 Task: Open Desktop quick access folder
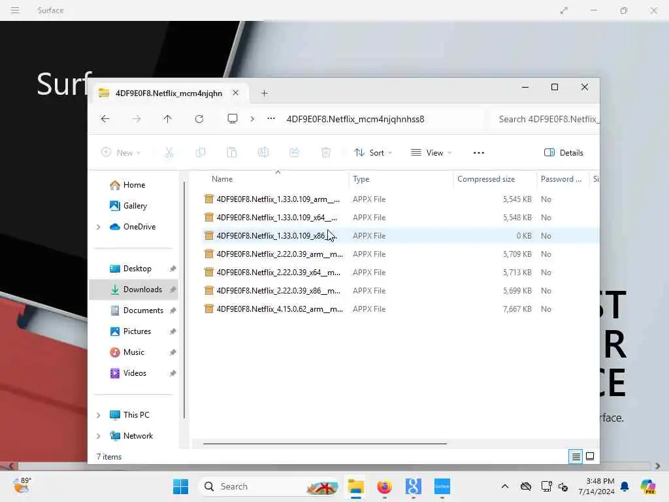pos(137,269)
